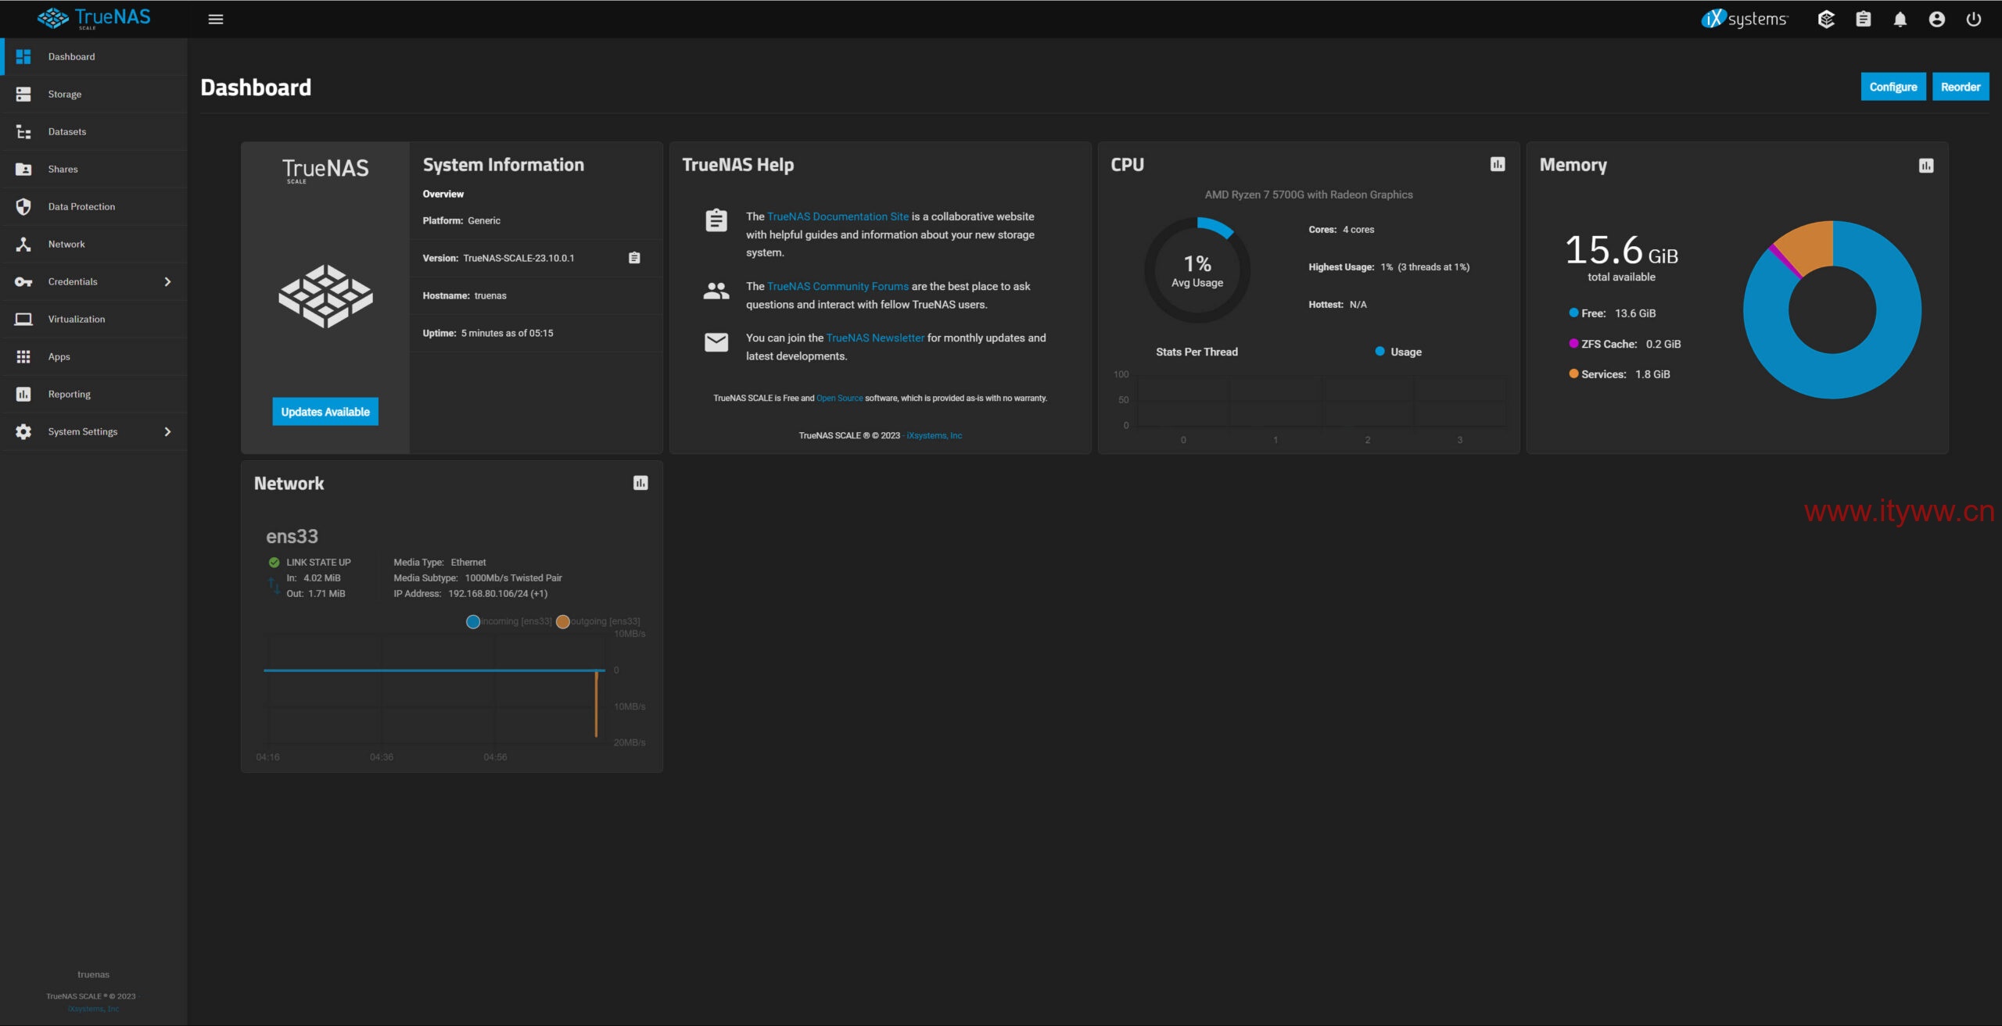This screenshot has width=2002, height=1026.
Task: Click community forums people icon
Action: pos(716,291)
